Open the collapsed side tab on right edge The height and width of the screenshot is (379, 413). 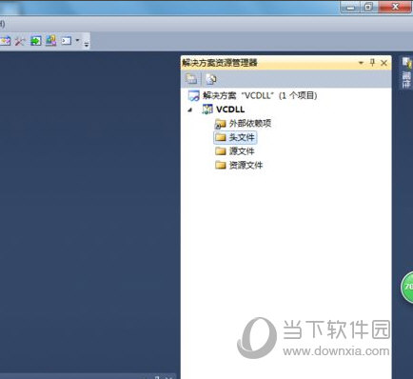tap(406, 72)
